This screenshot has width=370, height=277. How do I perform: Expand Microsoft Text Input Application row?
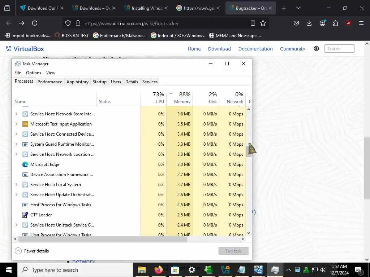point(16,124)
